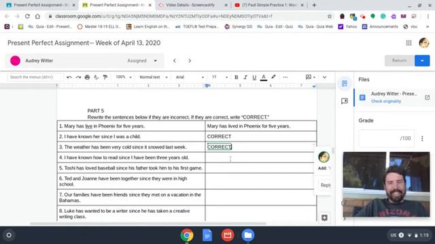
Task: Select the Files panel icon in sidebar
Action: point(345,83)
